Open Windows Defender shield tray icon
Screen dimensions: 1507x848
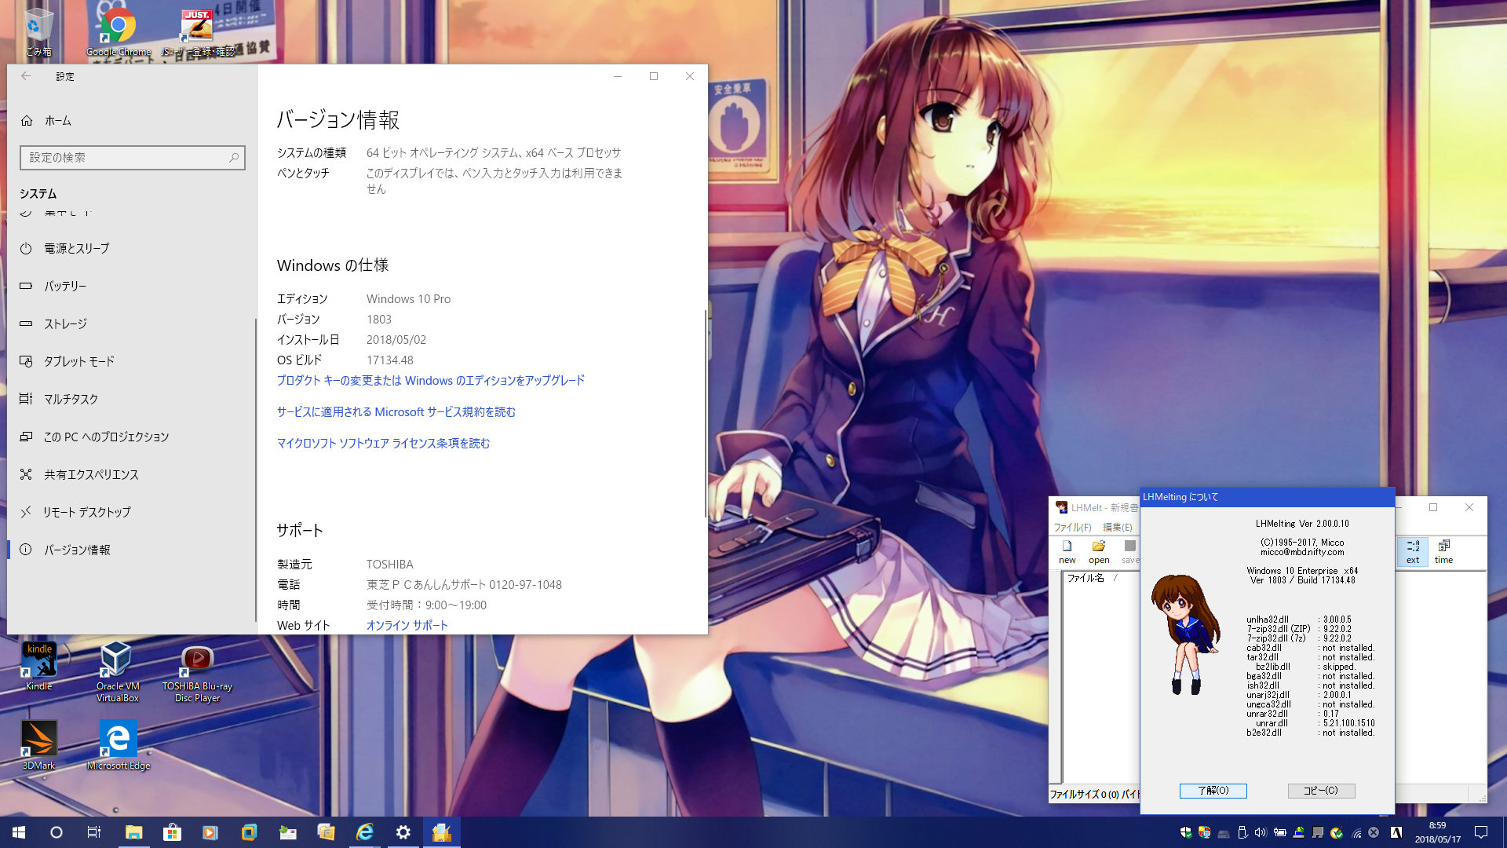(1185, 832)
